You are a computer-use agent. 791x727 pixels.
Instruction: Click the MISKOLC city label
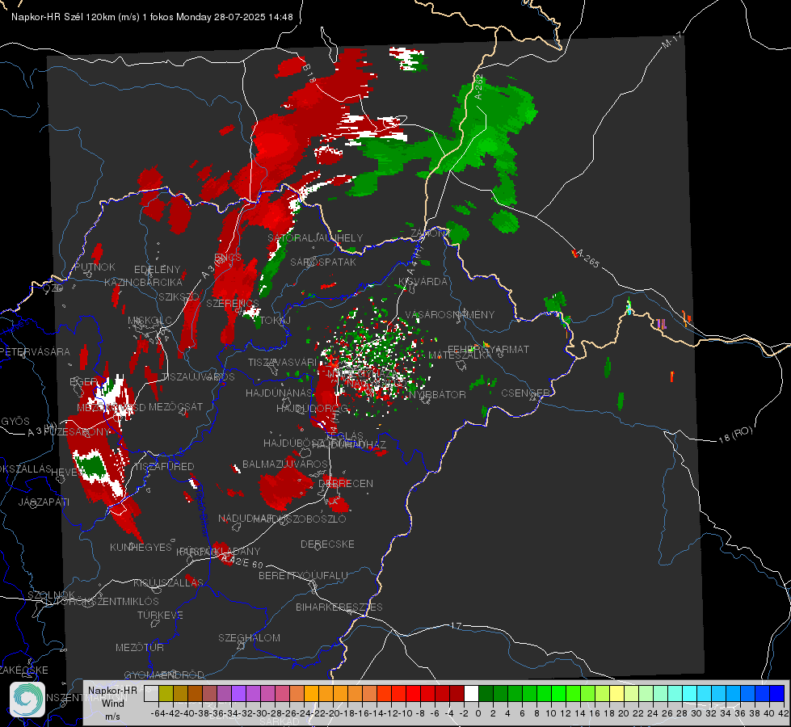[x=149, y=321]
